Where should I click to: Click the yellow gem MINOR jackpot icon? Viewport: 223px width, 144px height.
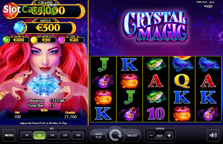[x=34, y=40]
